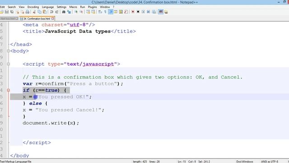Screen dimensions: 289x163
Task: Click the 'var r=confirm' code line
Action: click(73, 84)
